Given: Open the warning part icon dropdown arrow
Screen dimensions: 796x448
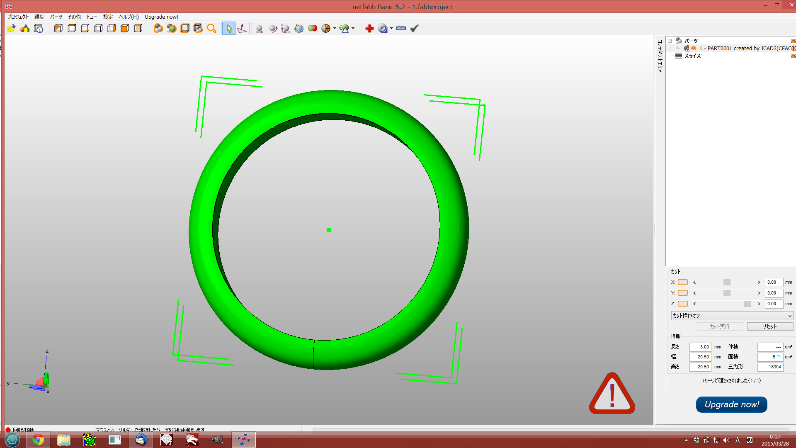Looking at the screenshot, I should click(x=353, y=28).
